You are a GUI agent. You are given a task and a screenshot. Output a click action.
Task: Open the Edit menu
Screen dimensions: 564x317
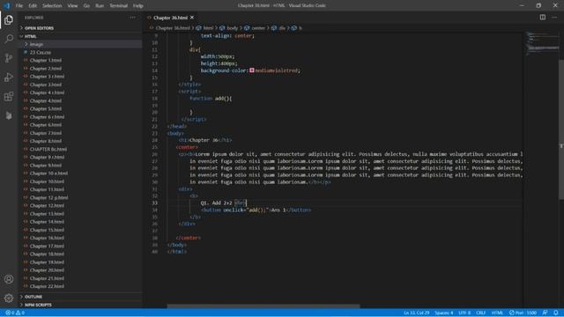point(33,6)
